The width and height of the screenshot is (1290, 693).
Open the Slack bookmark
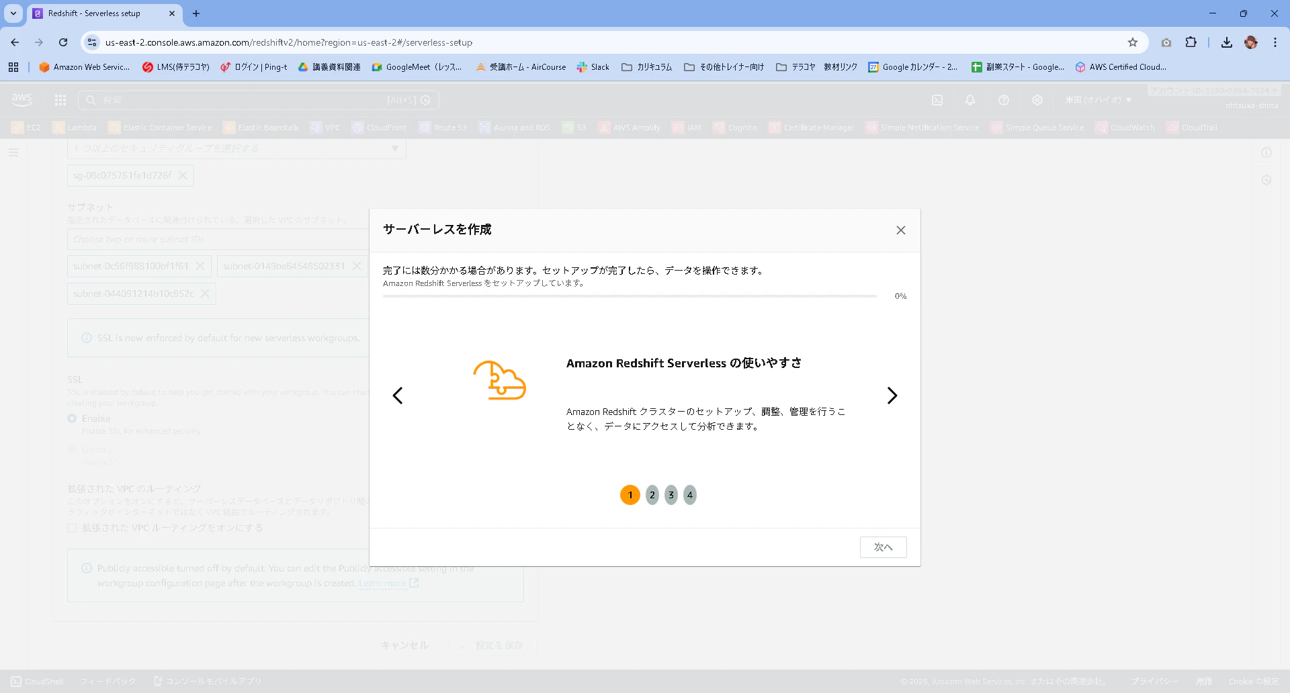pyautogui.click(x=593, y=67)
